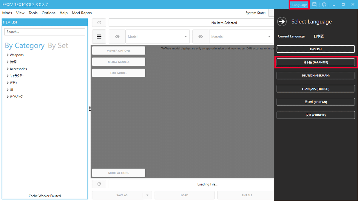The width and height of the screenshot is (358, 201).
Task: Open Discord via the title bar icon
Action: click(314, 4)
